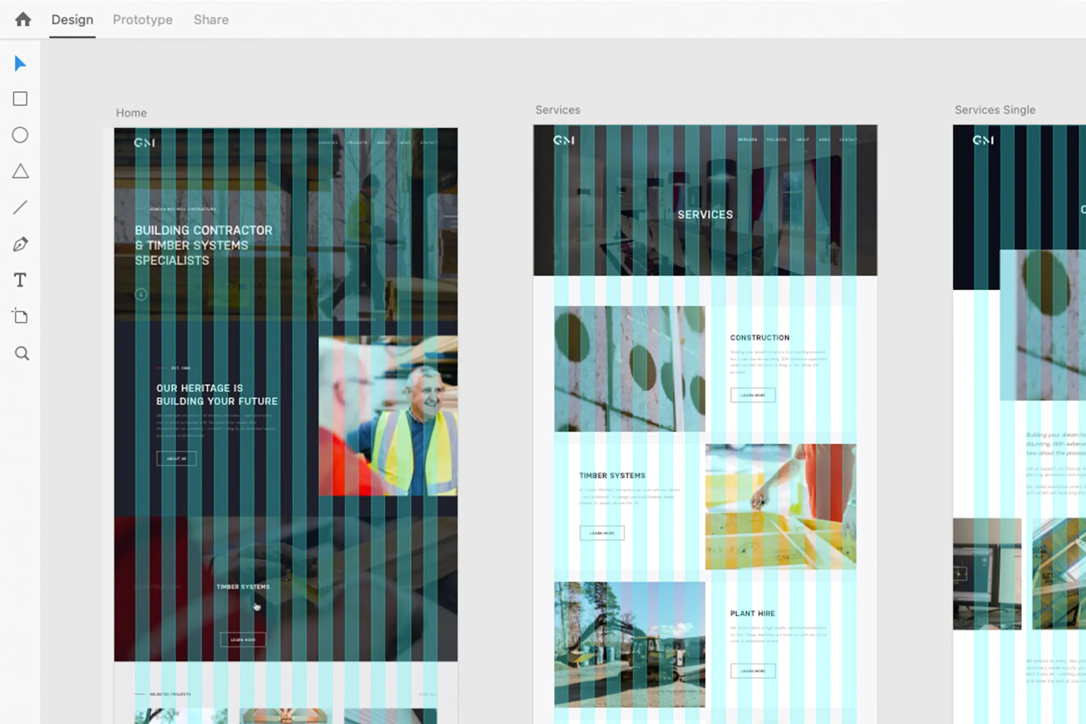Select the Home artboard title
The width and height of the screenshot is (1086, 724).
pyautogui.click(x=131, y=113)
